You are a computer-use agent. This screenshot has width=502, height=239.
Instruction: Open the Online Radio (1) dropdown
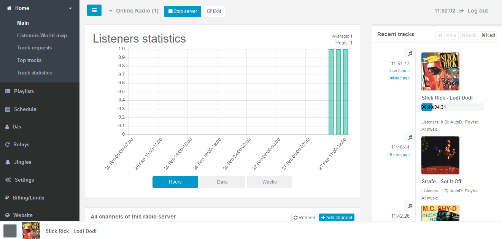133,11
